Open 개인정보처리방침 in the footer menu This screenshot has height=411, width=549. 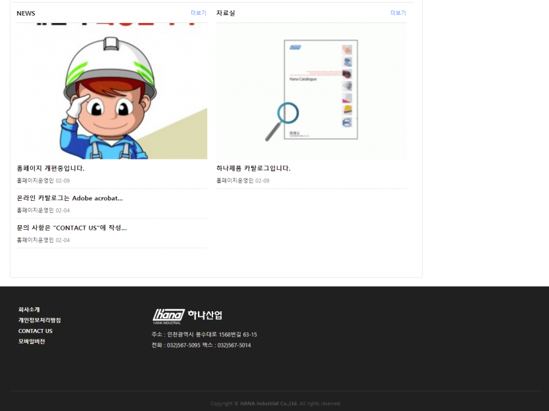(39, 320)
